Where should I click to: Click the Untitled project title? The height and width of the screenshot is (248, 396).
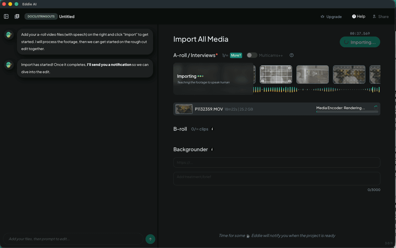[67, 16]
